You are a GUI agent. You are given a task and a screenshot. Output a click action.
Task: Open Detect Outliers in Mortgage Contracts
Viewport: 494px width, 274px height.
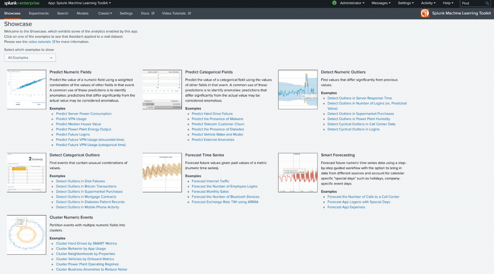click(86, 197)
